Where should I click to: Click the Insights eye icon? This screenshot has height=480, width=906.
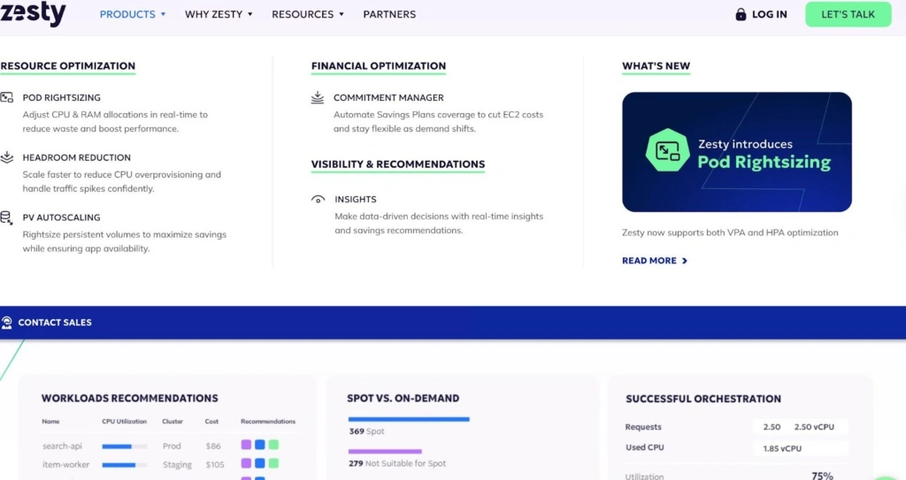point(318,200)
